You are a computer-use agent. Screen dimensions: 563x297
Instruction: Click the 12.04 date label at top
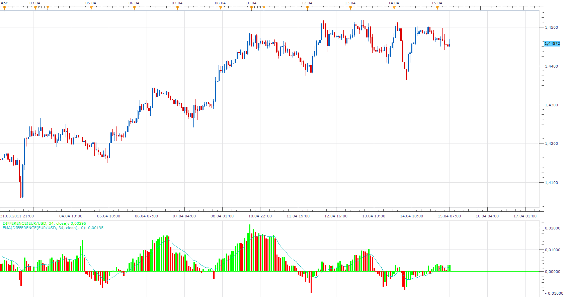pos(307,3)
